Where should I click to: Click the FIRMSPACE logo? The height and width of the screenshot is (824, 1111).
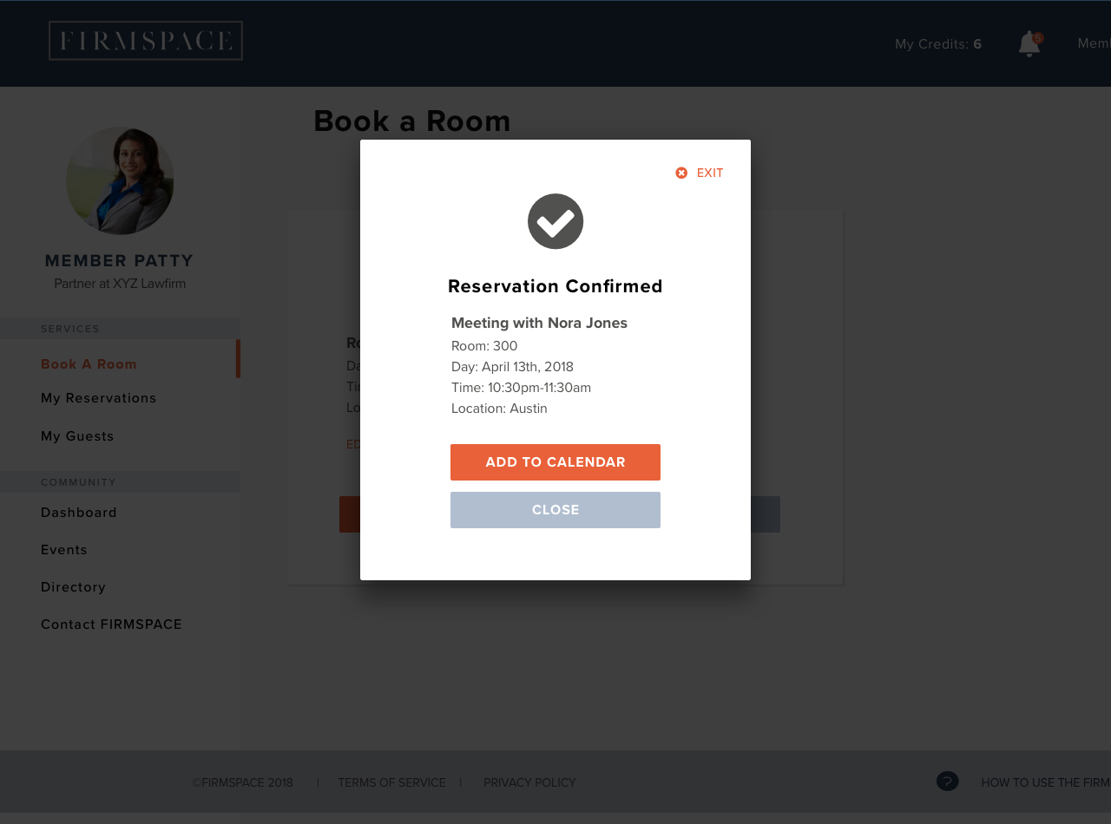point(146,41)
